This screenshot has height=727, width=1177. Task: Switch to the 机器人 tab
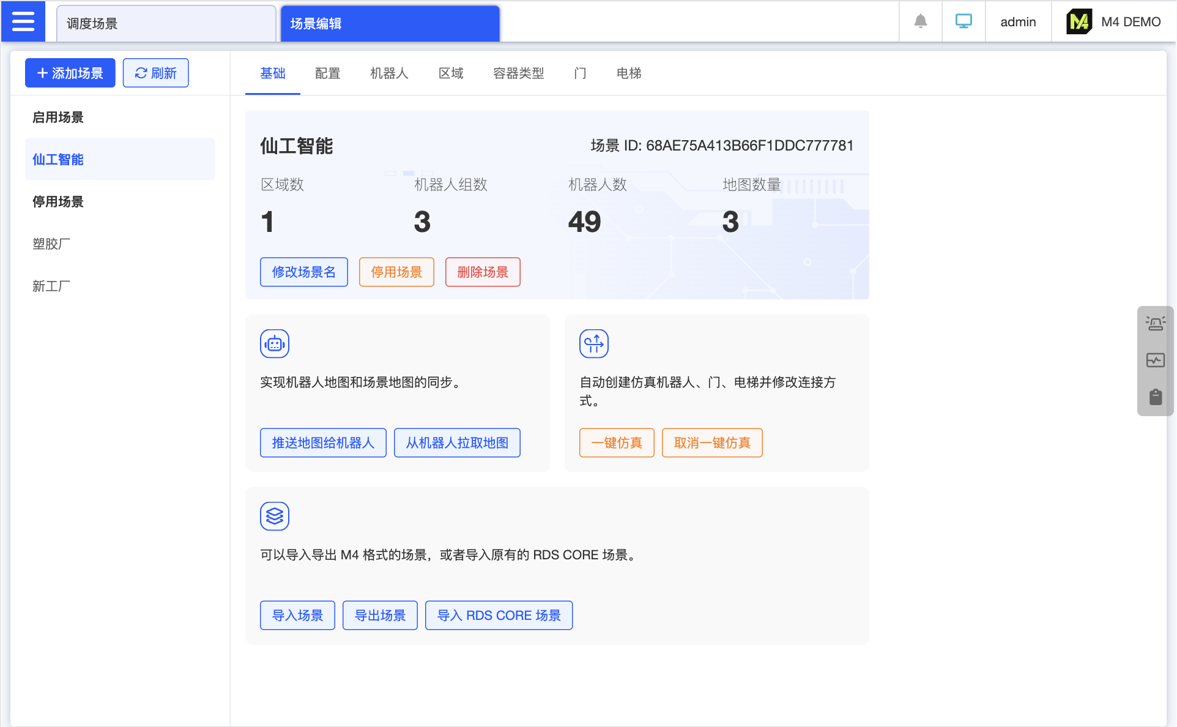389,73
